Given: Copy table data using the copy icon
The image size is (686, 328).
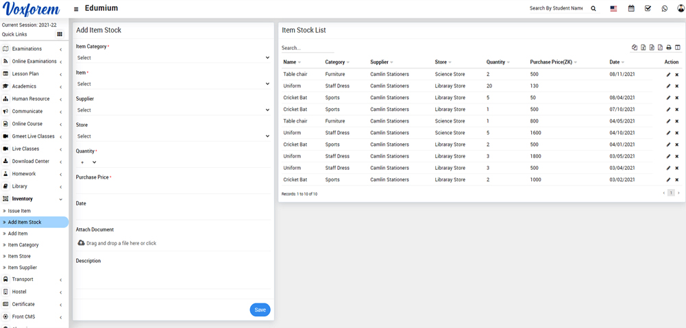Looking at the screenshot, I should 635,48.
